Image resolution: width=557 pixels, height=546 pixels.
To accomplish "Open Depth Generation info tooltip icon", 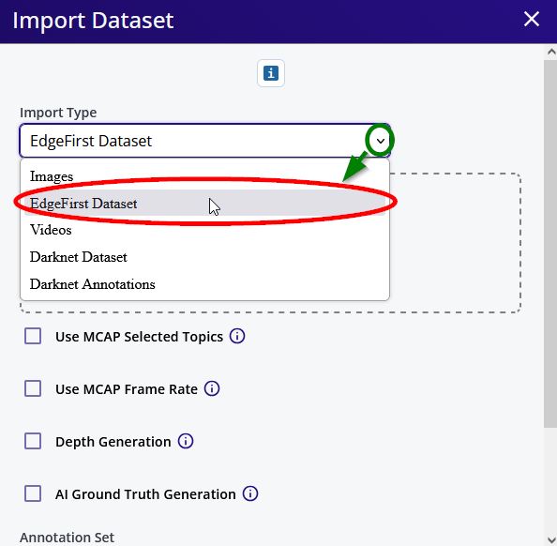I will pyautogui.click(x=186, y=441).
